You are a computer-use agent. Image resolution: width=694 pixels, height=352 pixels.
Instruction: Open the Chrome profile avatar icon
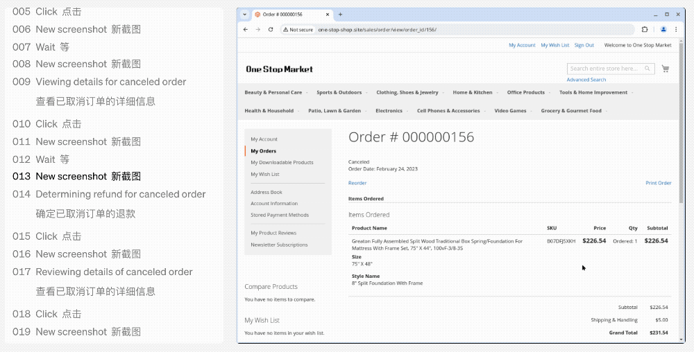[x=663, y=30]
